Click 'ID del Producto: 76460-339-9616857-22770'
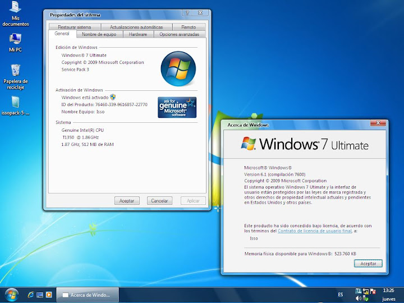 104,104
